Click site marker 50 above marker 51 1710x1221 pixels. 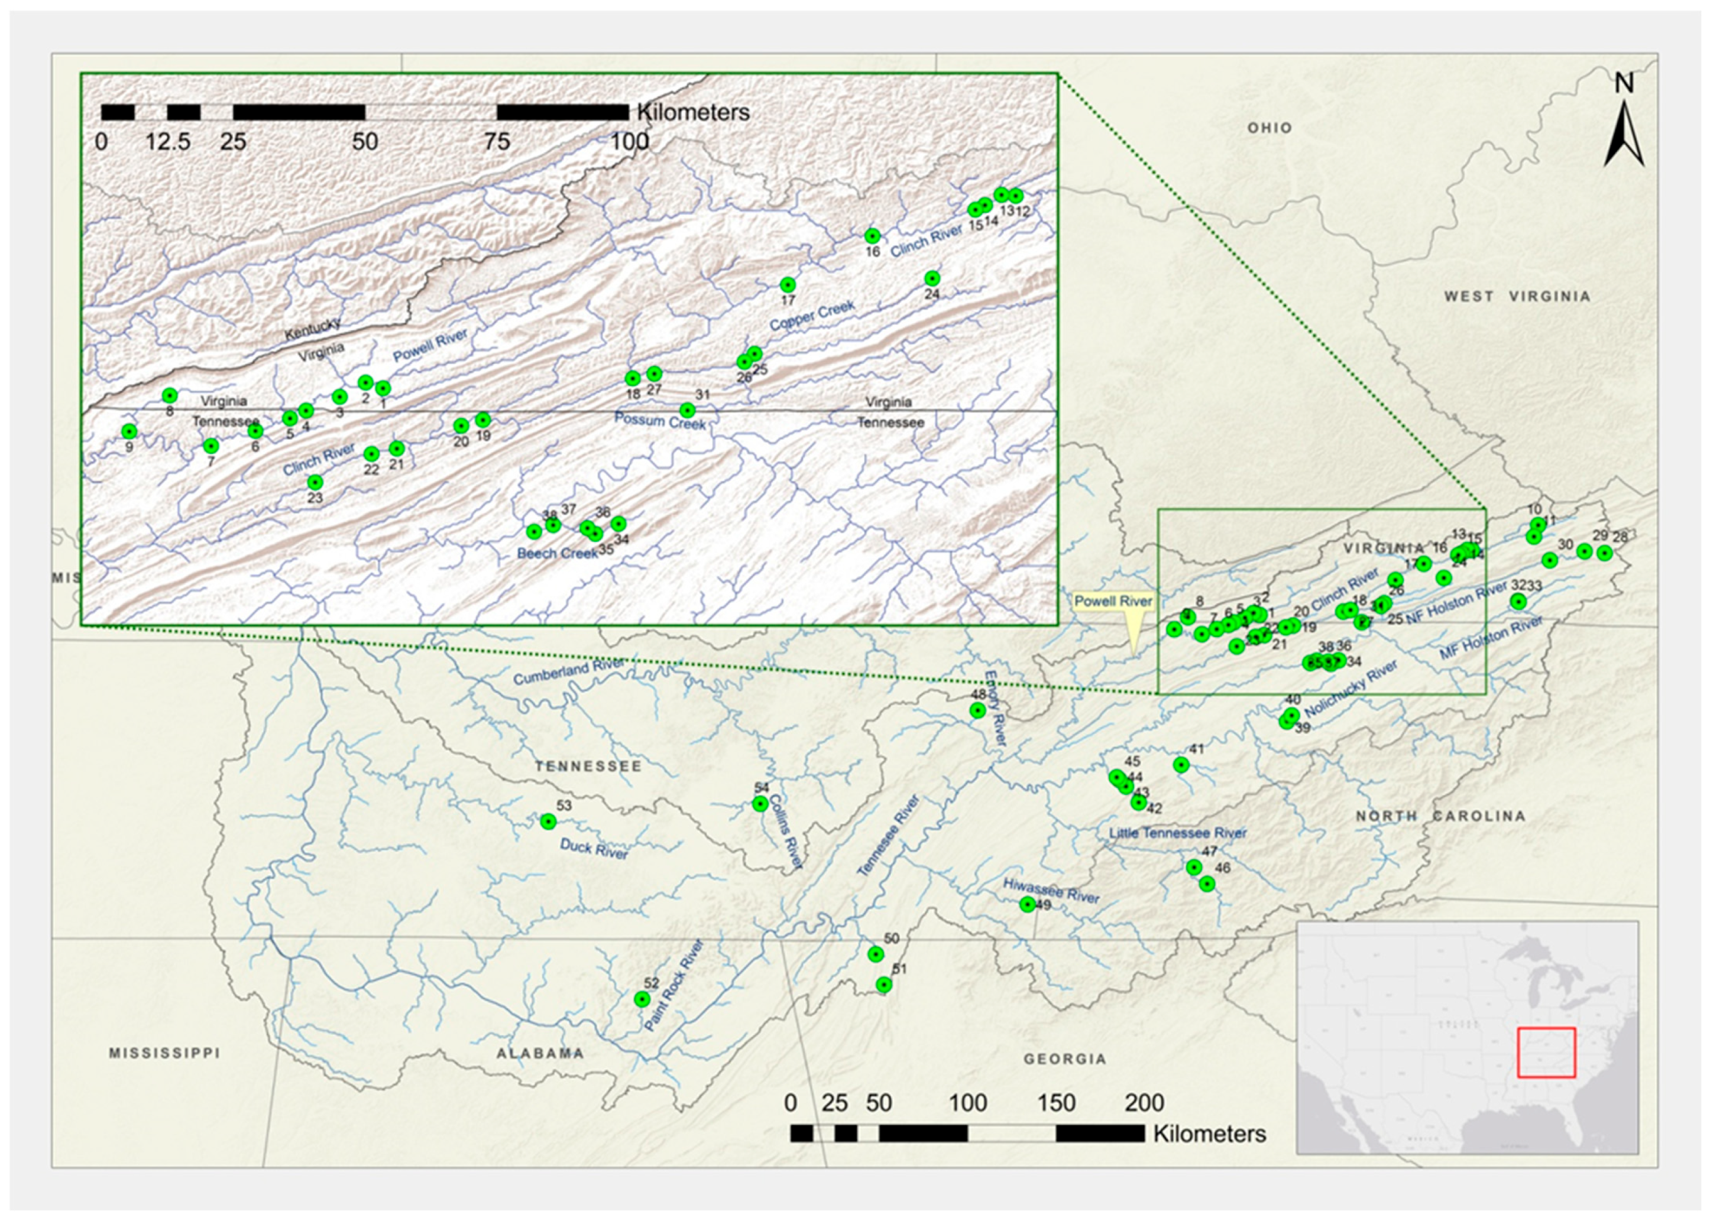875,954
